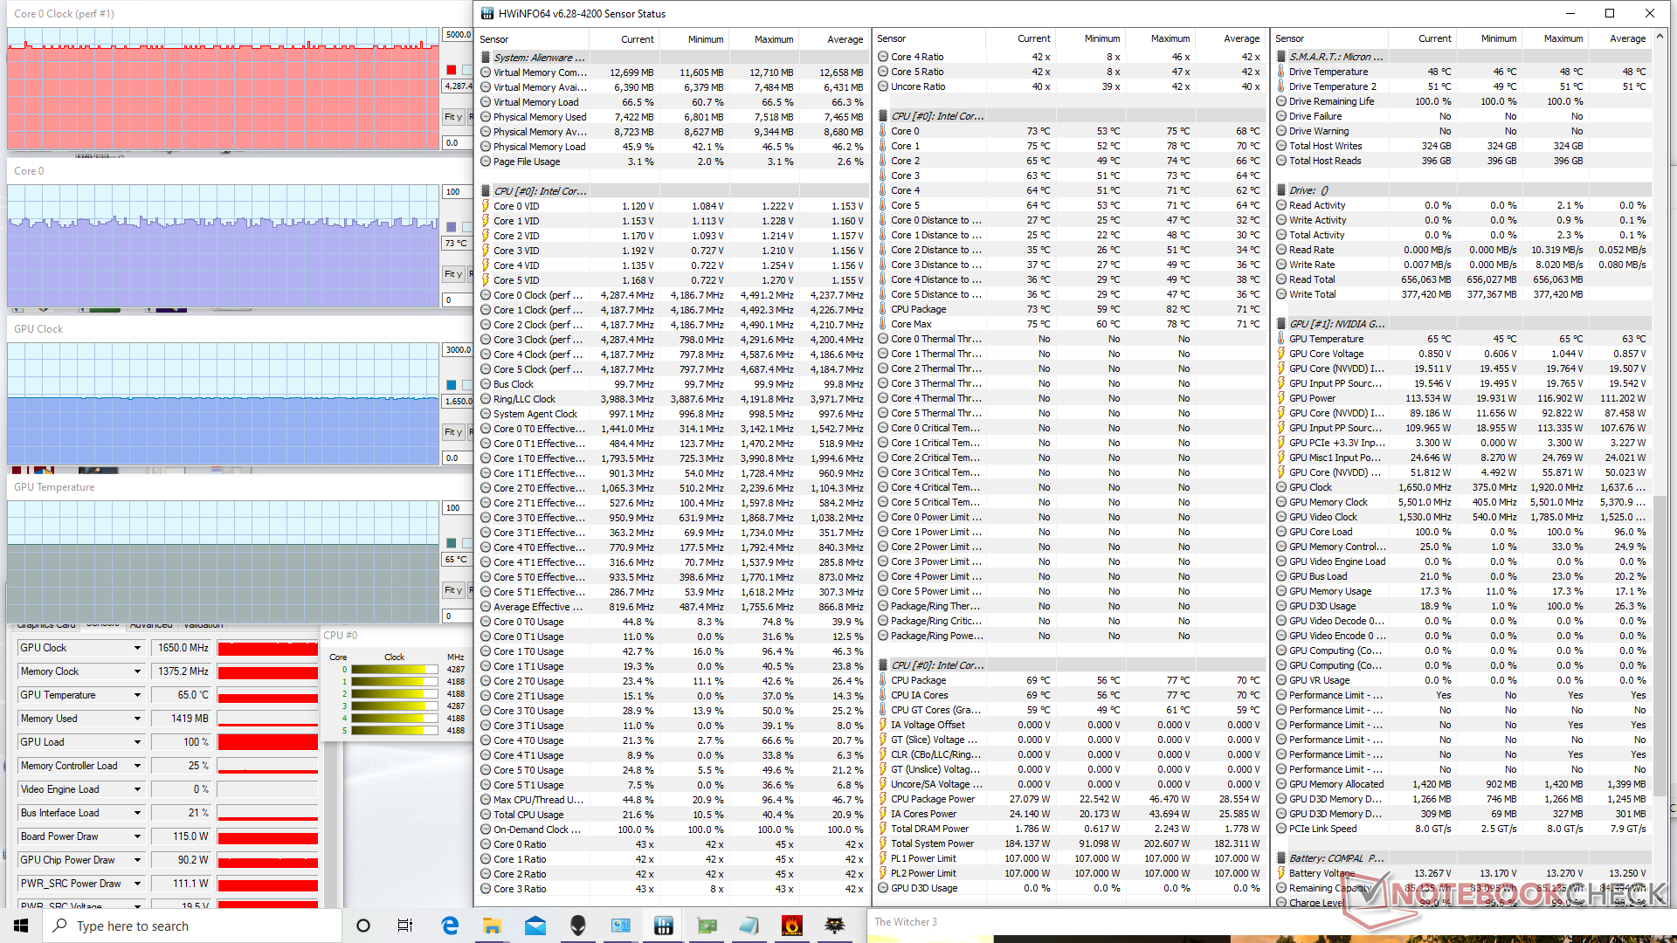Launch Microsoft Edge from taskbar

point(450,926)
